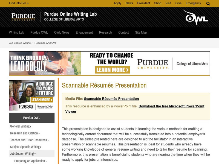Open the search using the magnifier icon

(x=208, y=3)
